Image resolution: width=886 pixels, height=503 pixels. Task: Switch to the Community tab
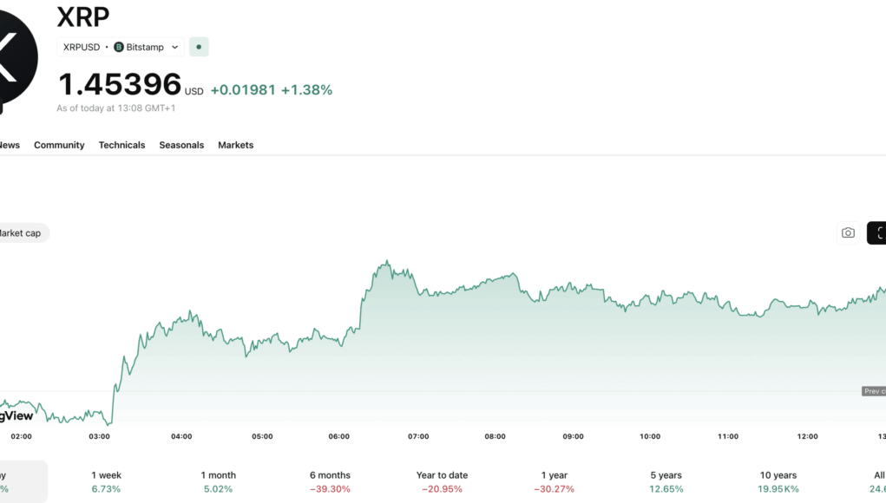59,145
